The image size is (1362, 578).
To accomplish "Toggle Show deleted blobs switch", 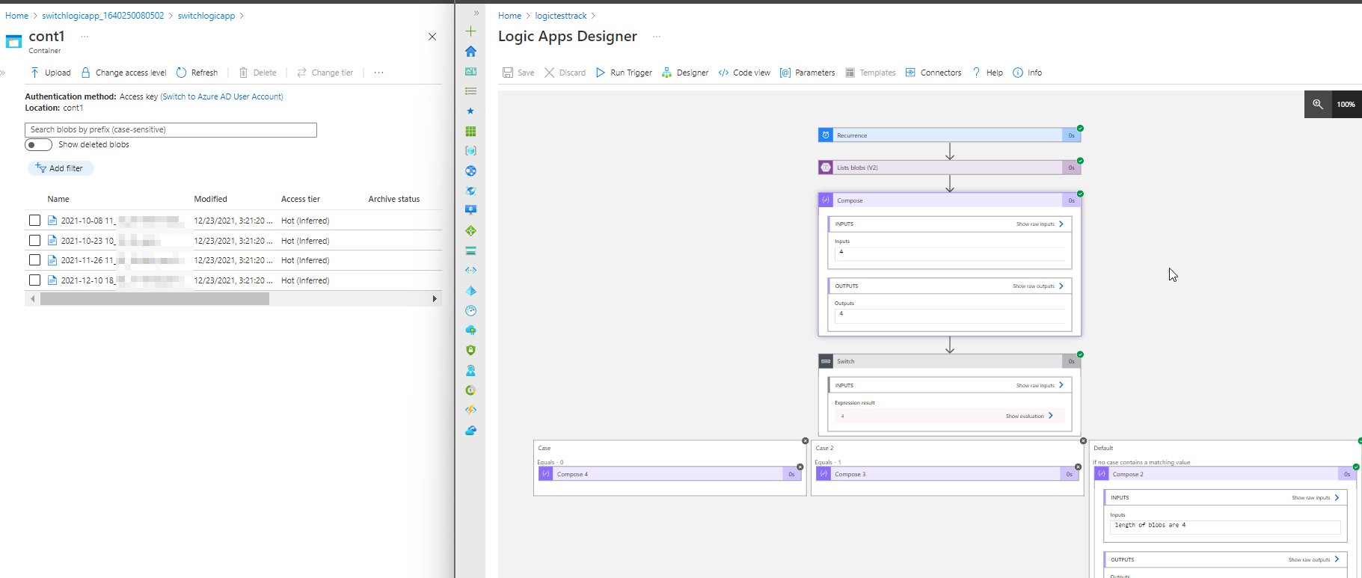I will (x=38, y=145).
